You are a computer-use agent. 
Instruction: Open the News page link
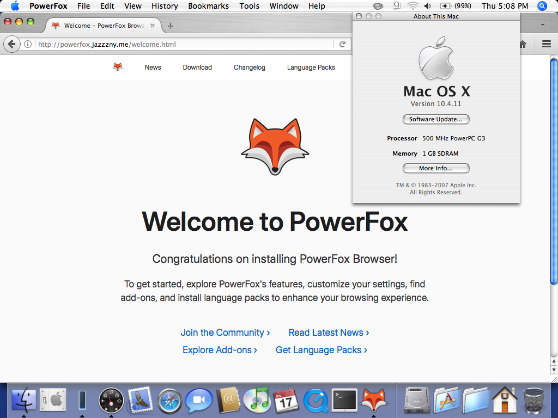point(153,67)
